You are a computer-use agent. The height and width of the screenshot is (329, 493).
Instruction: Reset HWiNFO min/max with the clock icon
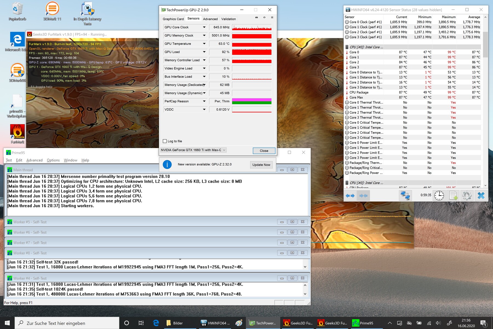pyautogui.click(x=439, y=195)
